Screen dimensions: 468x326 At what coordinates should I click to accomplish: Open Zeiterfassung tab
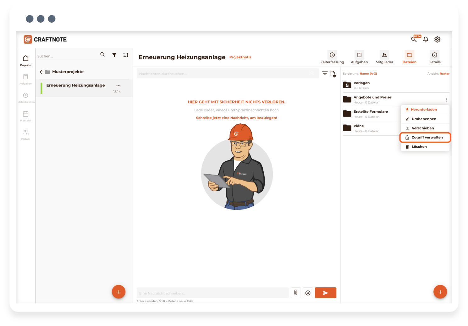332,57
